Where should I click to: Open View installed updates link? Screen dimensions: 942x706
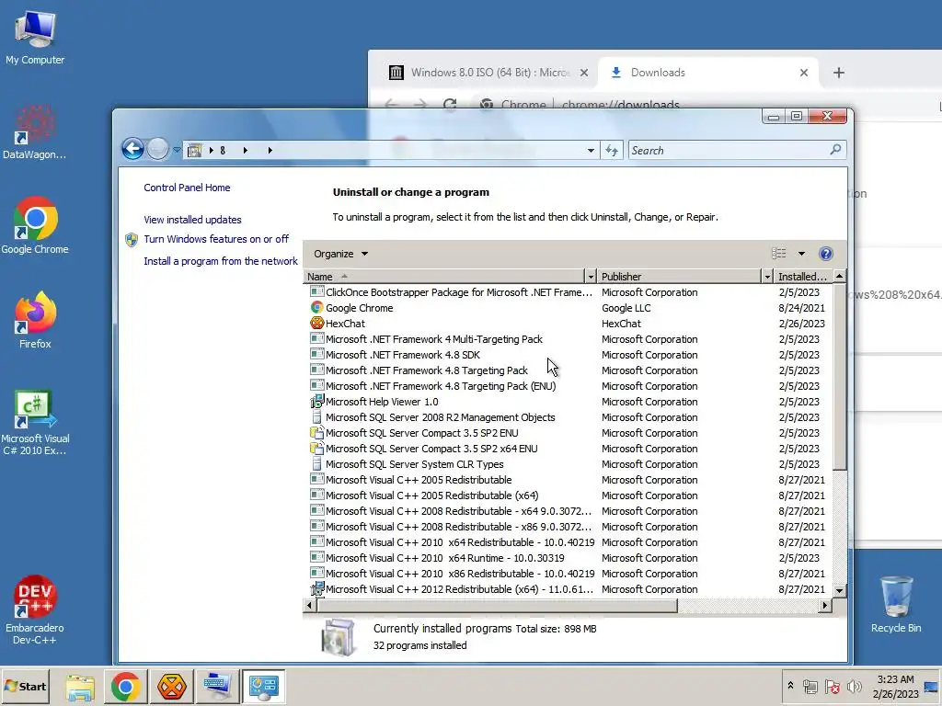click(x=192, y=220)
